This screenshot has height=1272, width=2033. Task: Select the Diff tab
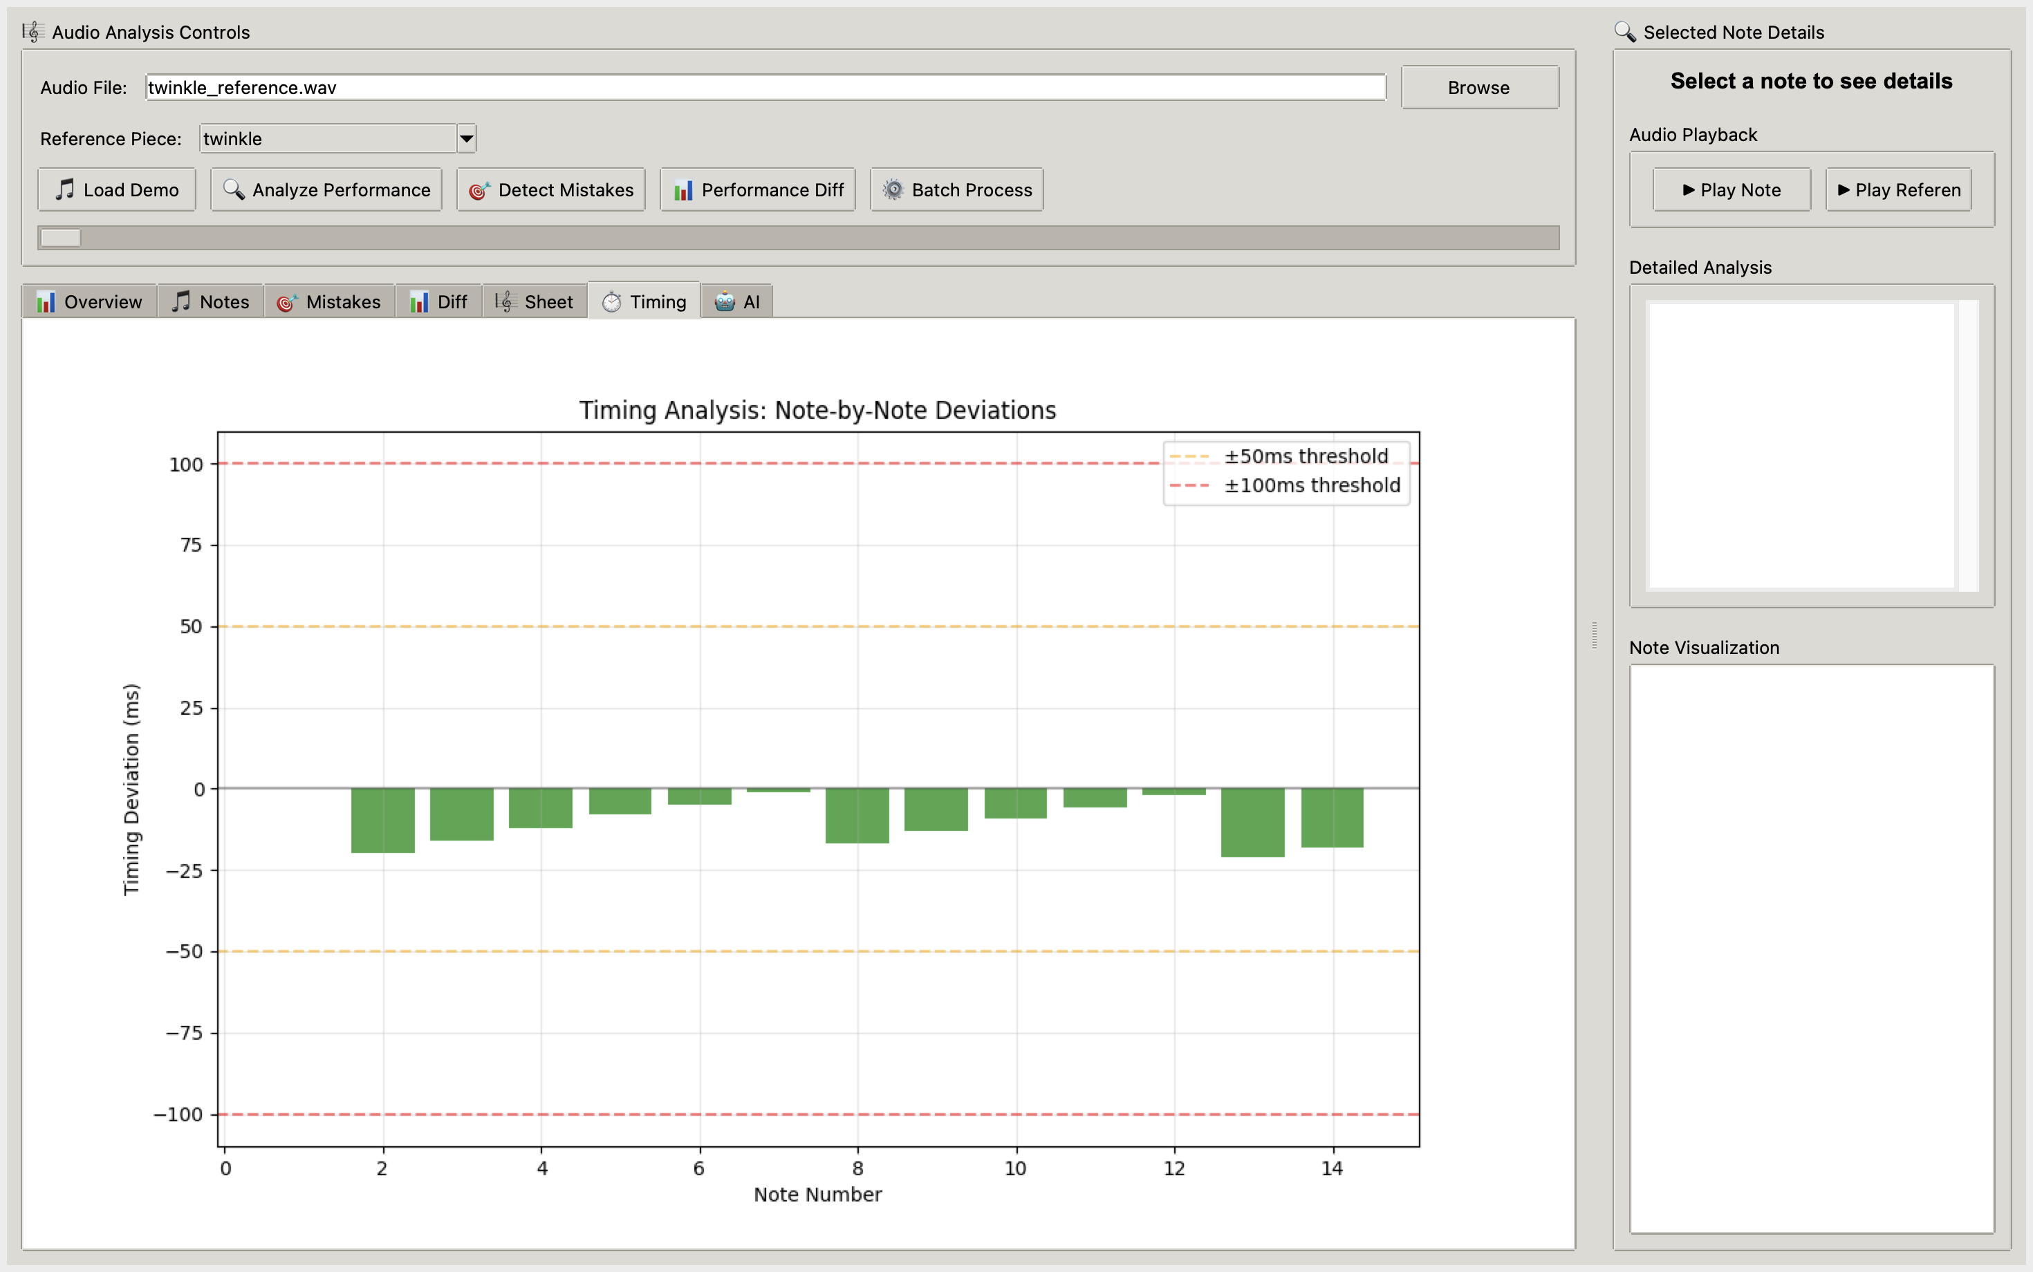(438, 301)
